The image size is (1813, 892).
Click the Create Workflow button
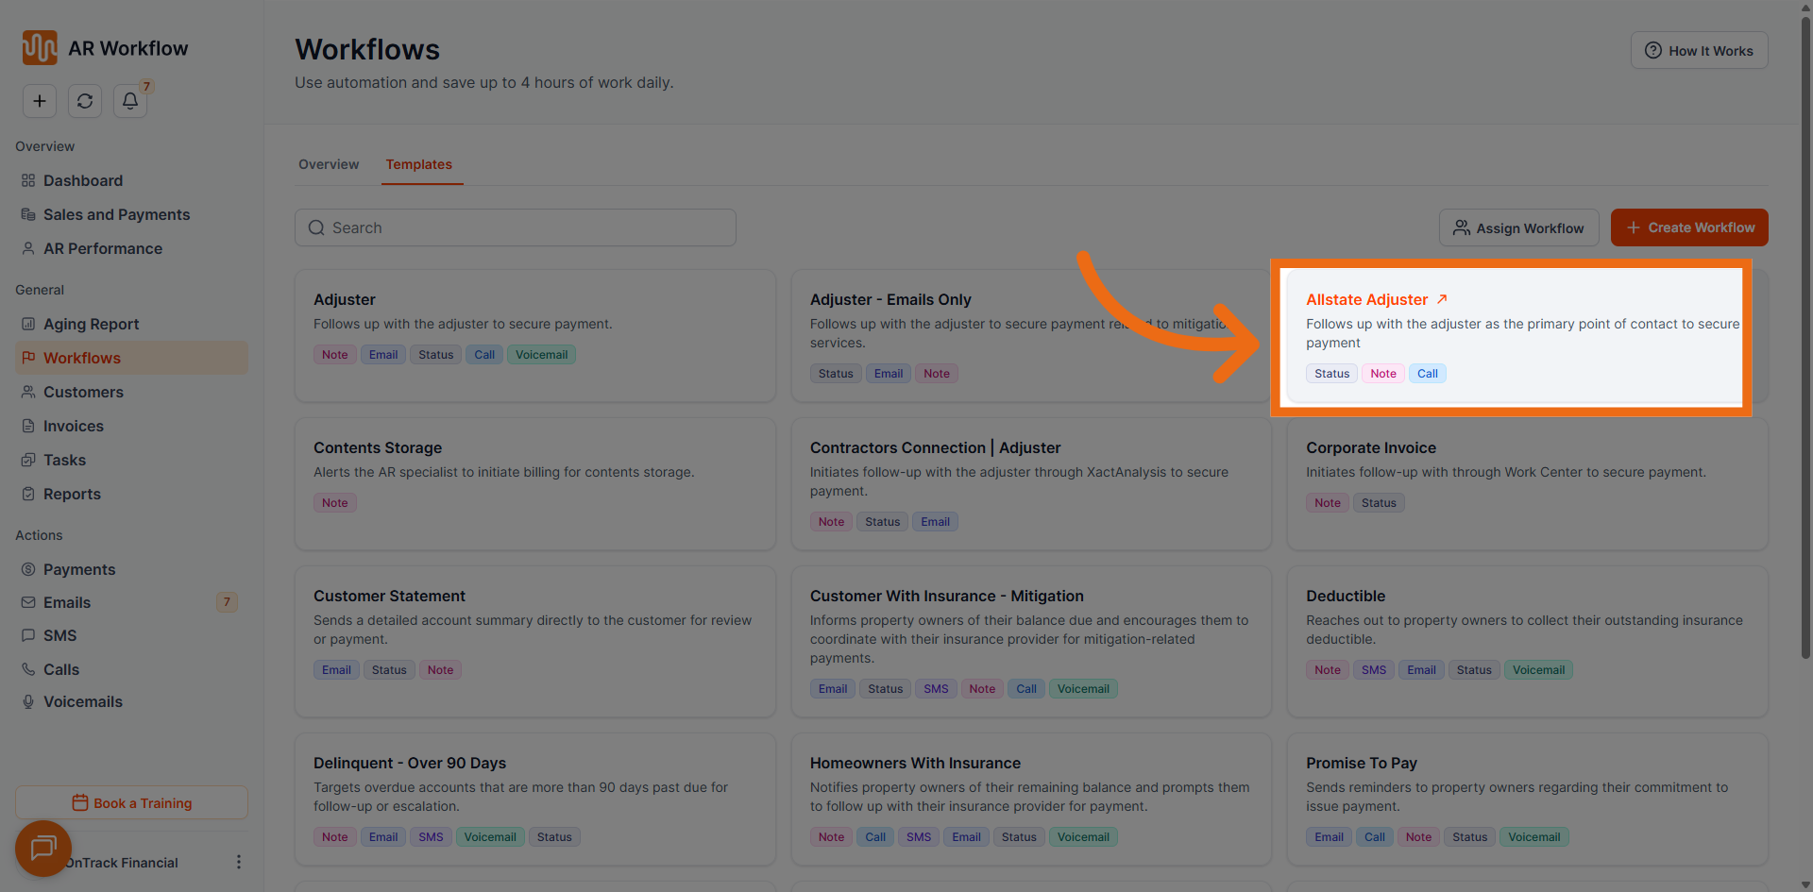click(x=1689, y=227)
